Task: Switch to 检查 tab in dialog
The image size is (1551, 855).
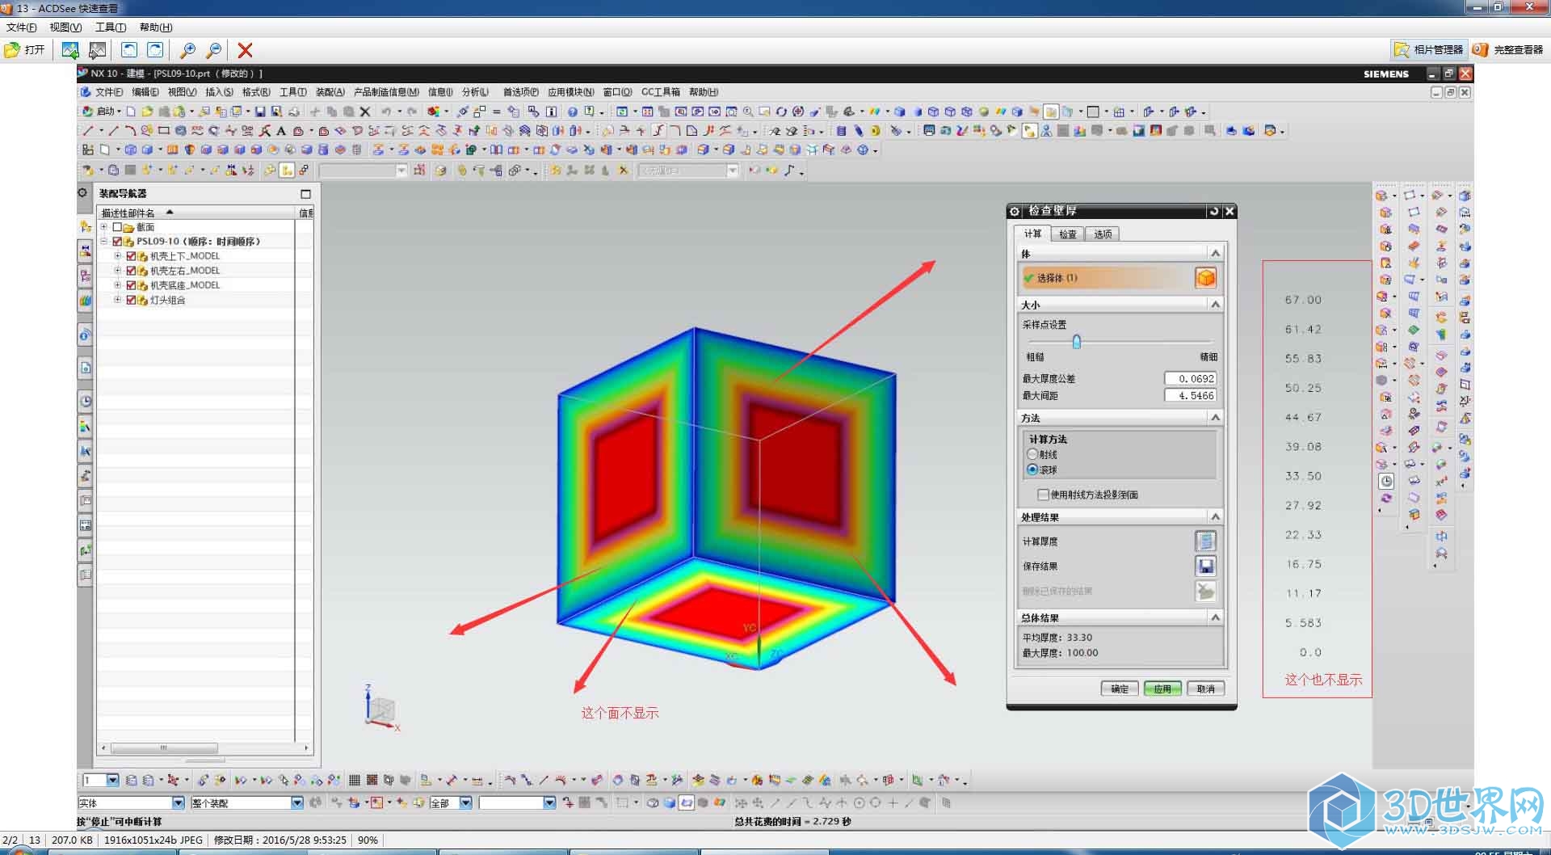Action: (x=1068, y=234)
